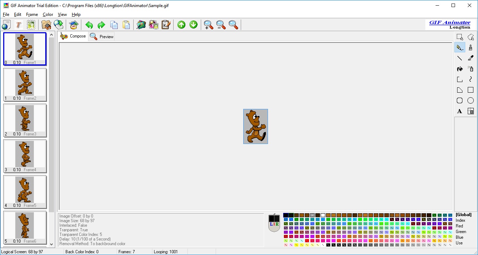Click the Zoom In magnifier icon
Screen dimensions: 478x255
[x=209, y=25]
